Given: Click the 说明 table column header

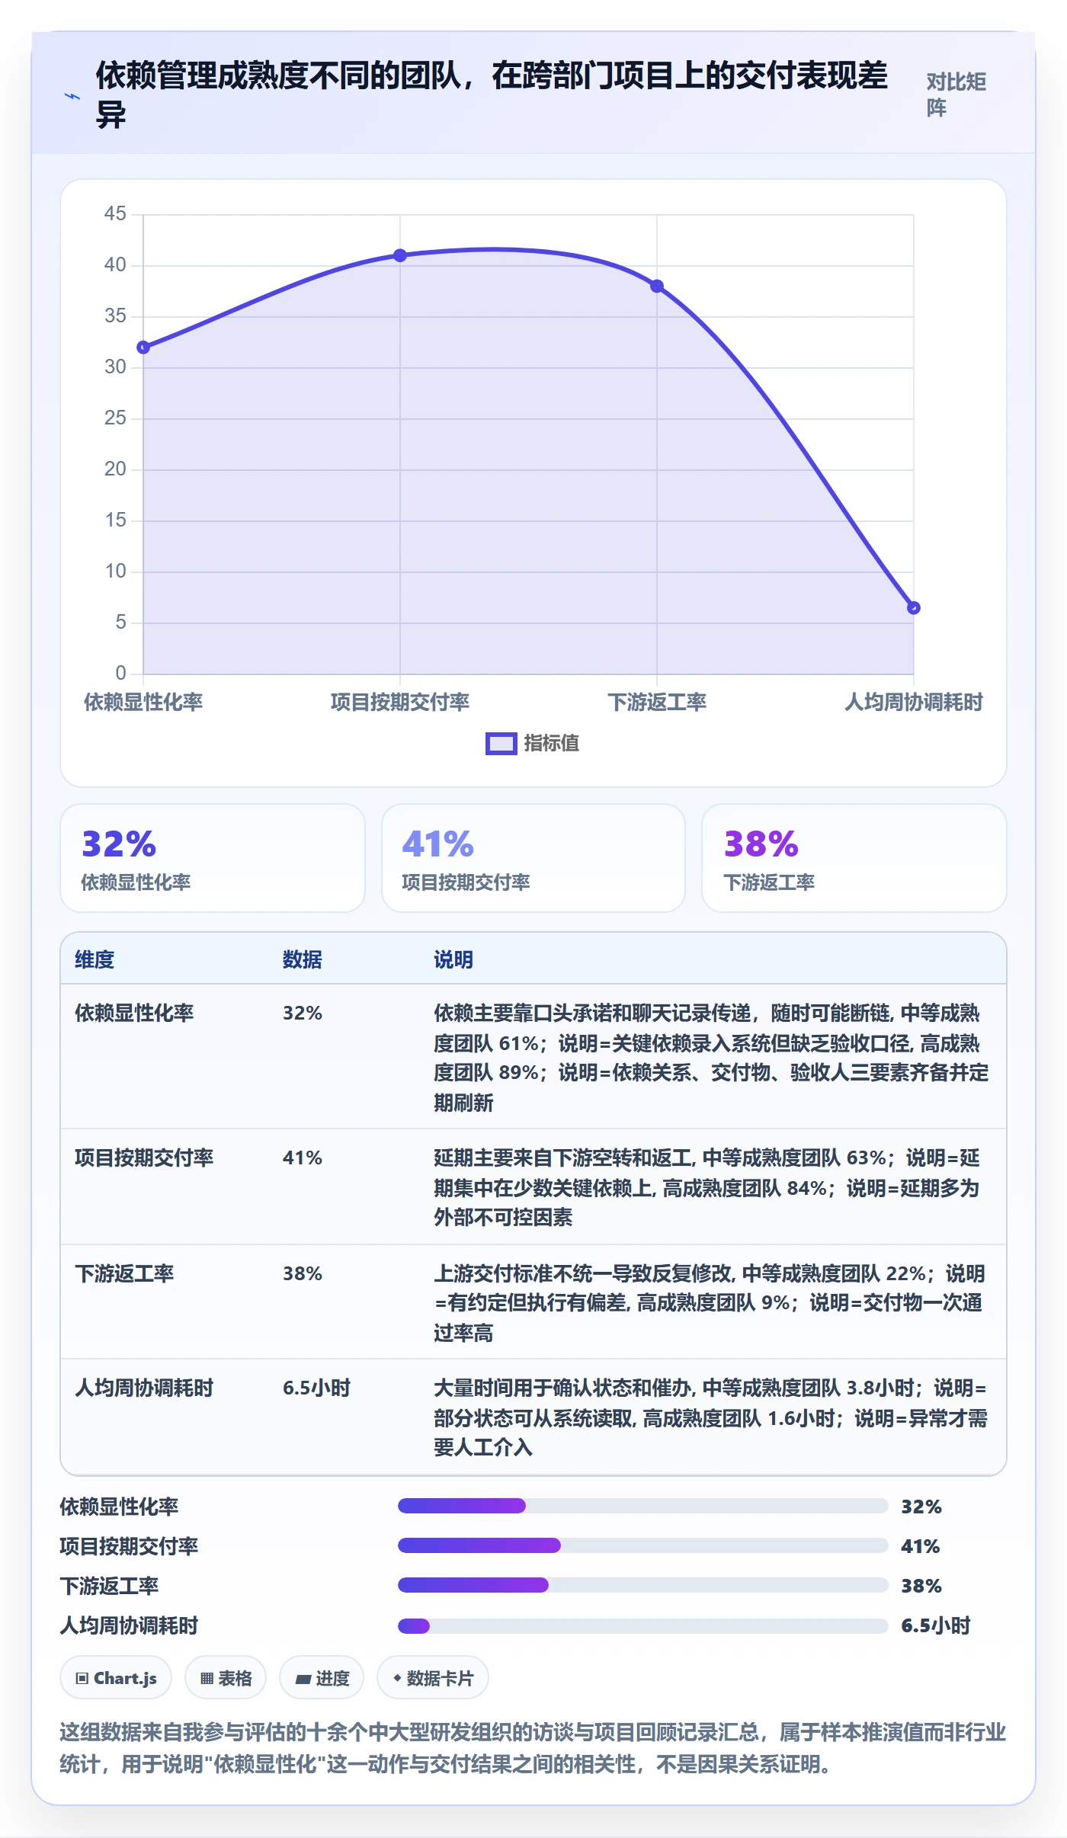Looking at the screenshot, I should (x=453, y=959).
